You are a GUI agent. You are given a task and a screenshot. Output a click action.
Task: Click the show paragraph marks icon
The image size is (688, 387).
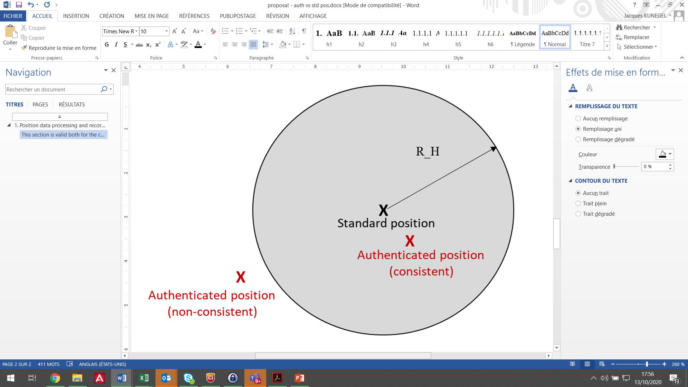click(304, 31)
